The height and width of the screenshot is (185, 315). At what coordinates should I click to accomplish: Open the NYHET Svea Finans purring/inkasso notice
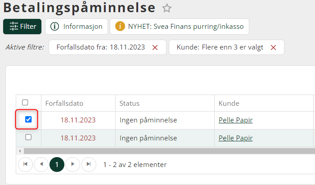[x=180, y=27]
